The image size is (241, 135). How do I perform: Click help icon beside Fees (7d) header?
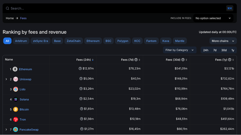(x=136, y=60)
